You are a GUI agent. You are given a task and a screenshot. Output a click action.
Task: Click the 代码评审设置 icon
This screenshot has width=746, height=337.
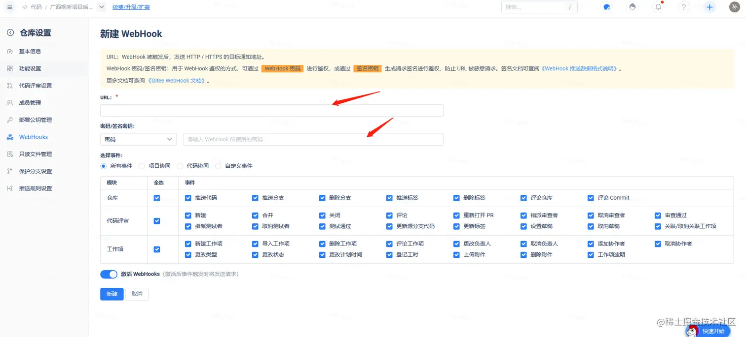point(10,86)
